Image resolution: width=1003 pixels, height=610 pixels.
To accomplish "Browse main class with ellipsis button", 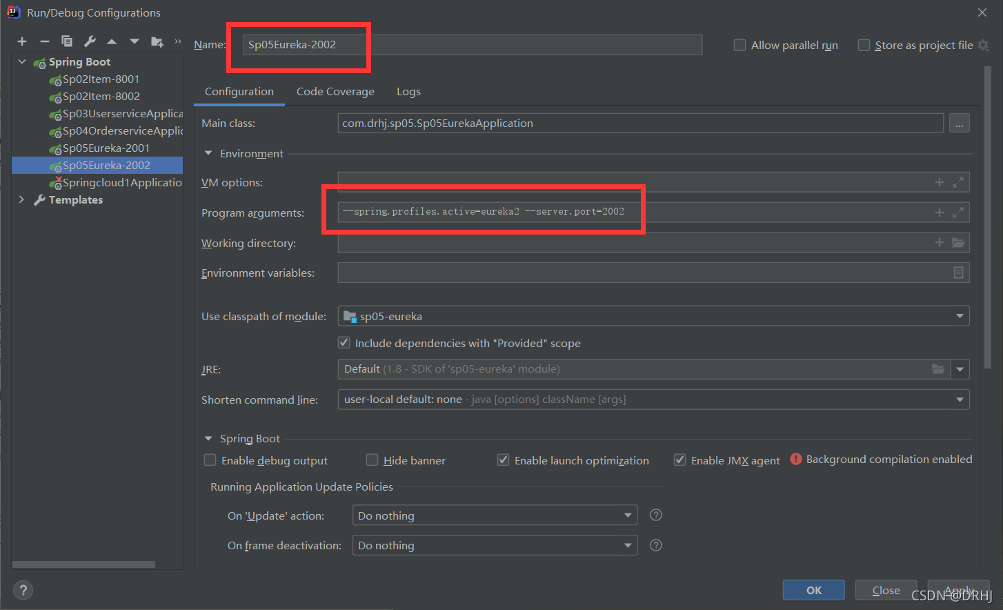I will 960,124.
